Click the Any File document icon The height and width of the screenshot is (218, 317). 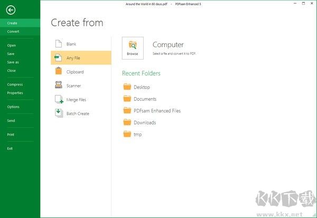[58, 58]
